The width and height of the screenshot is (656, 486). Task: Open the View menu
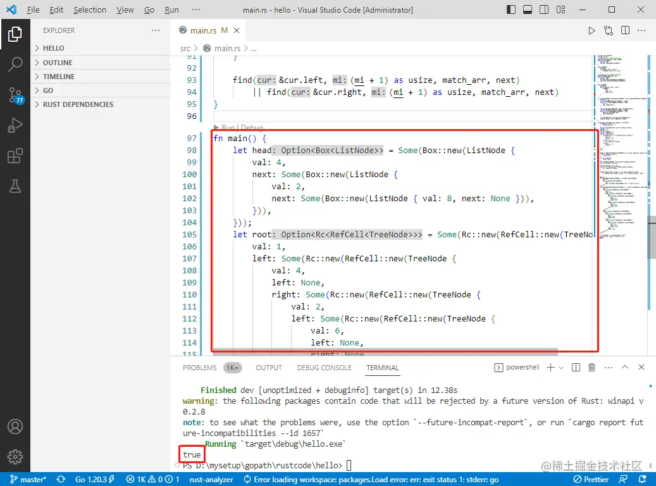pyautogui.click(x=125, y=9)
